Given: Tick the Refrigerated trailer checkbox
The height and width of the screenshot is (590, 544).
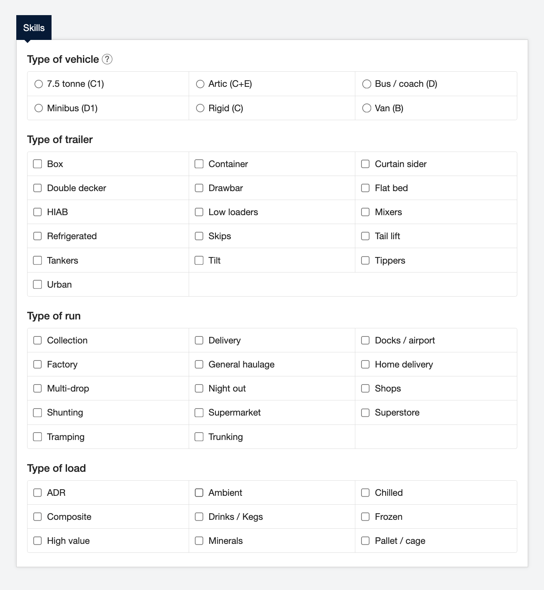Looking at the screenshot, I should [38, 236].
